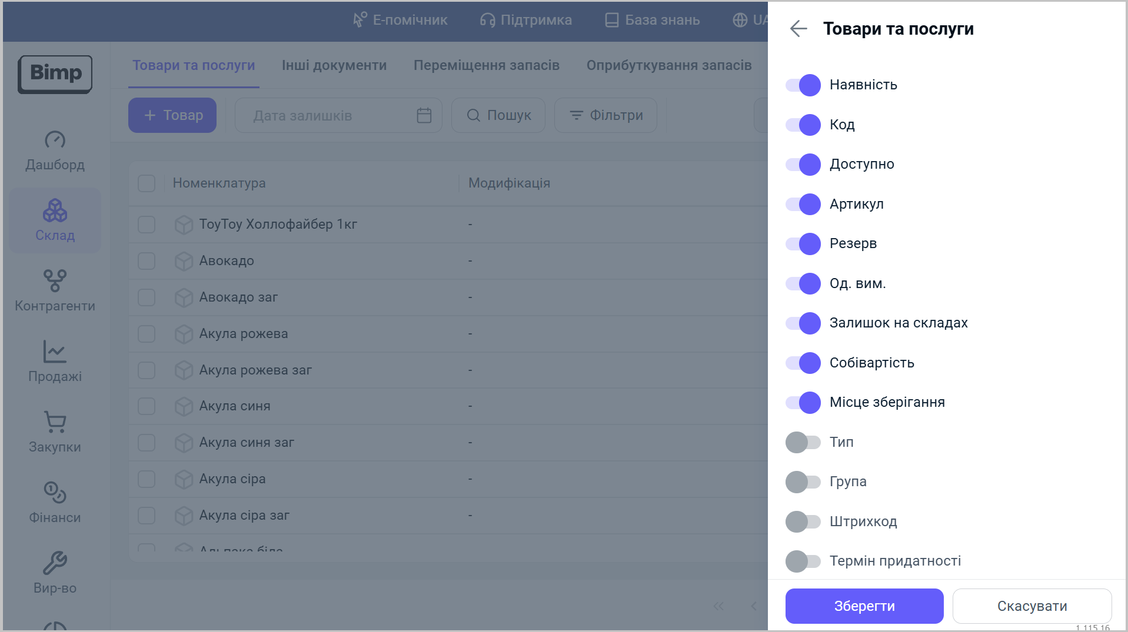This screenshot has width=1128, height=632.
Task: Check the box for the Авокадо row
Action: [147, 261]
